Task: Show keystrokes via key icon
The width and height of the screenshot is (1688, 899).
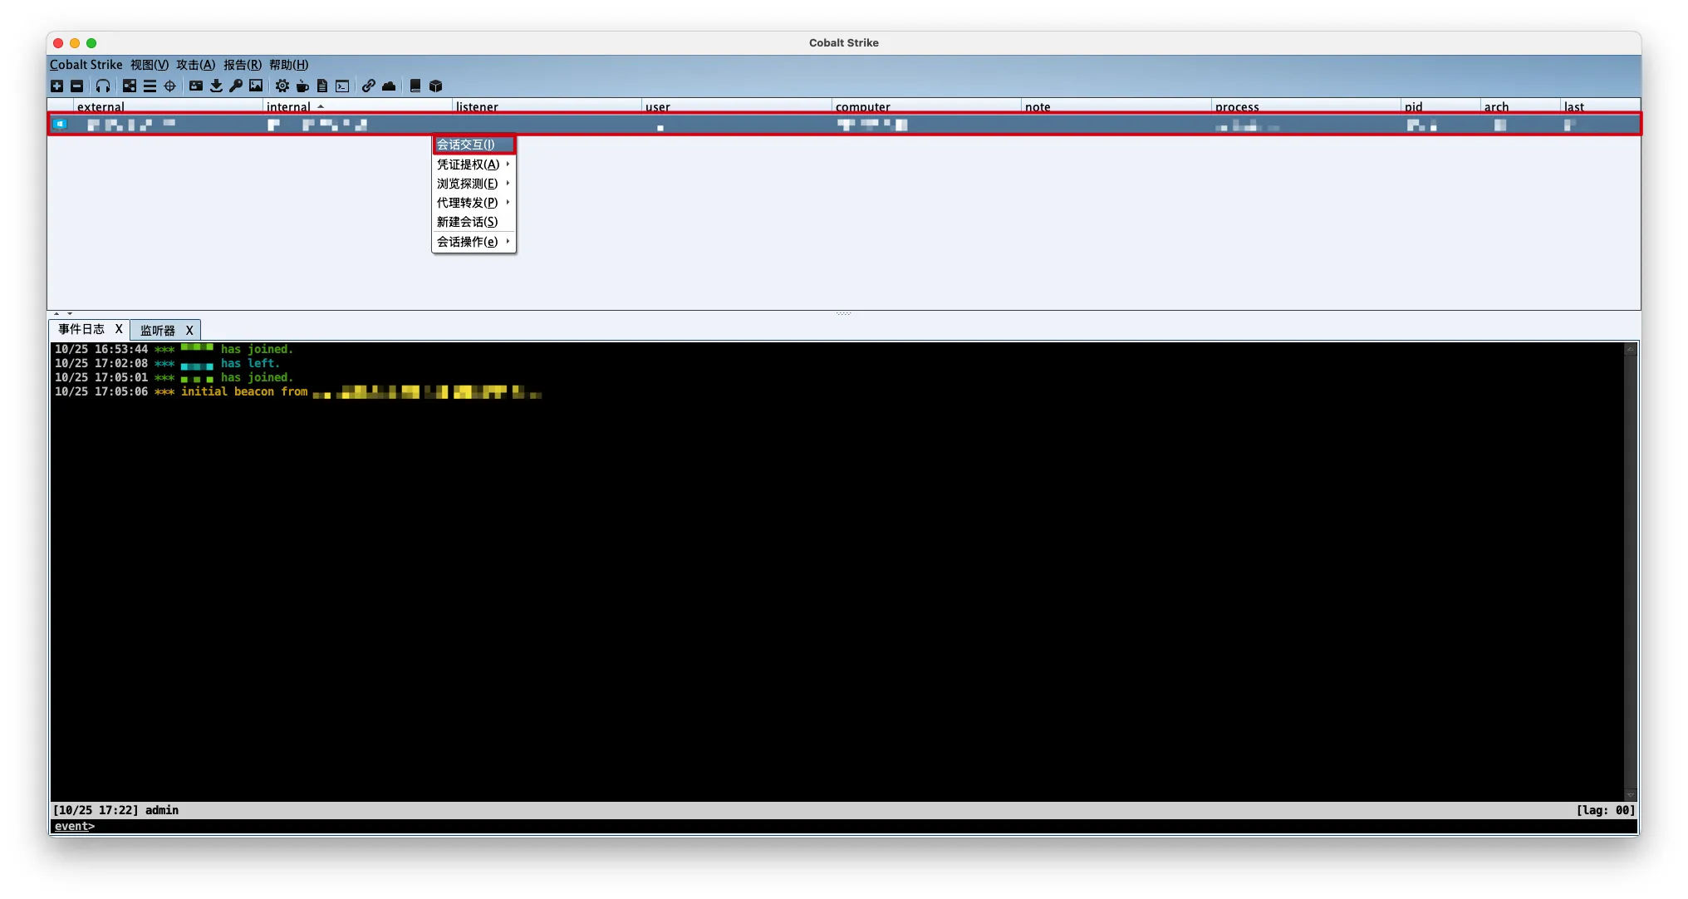Action: tap(236, 86)
